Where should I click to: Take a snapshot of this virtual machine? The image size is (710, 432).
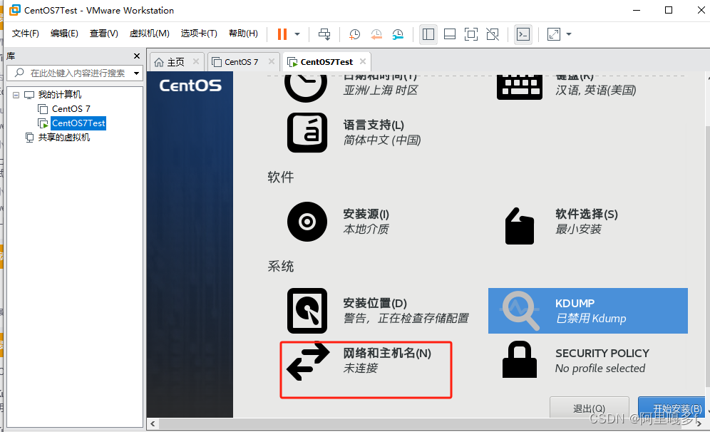pos(354,34)
